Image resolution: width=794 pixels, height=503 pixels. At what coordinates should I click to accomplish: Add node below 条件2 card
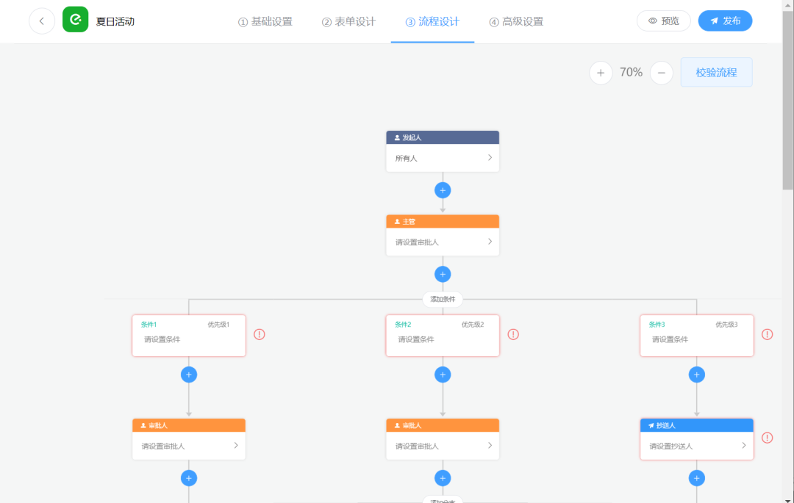(443, 375)
